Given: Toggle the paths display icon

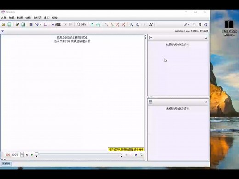Looking at the screenshot, I should 106,25.
